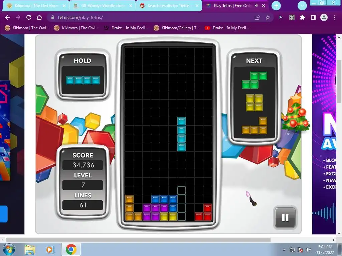Viewport: 342px width, 256px height.
Task: Open the volume speaker tray icon
Action: (x=308, y=250)
